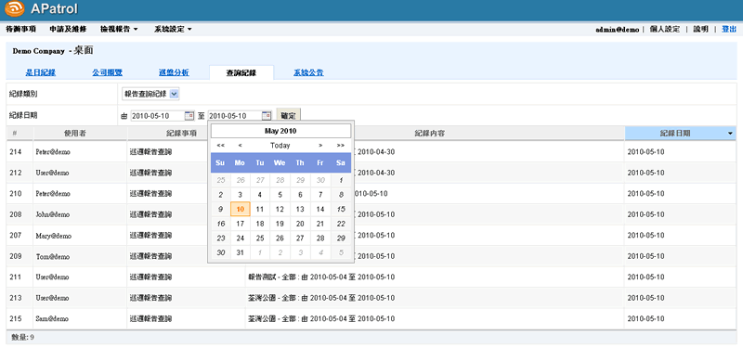The height and width of the screenshot is (348, 743).
Task: Sort by 紀錄內容 column header
Action: coord(429,134)
